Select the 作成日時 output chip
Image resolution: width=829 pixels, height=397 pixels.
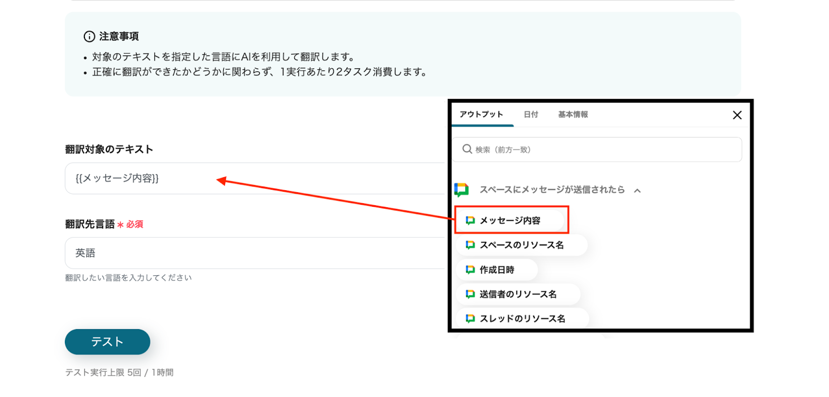tap(497, 270)
